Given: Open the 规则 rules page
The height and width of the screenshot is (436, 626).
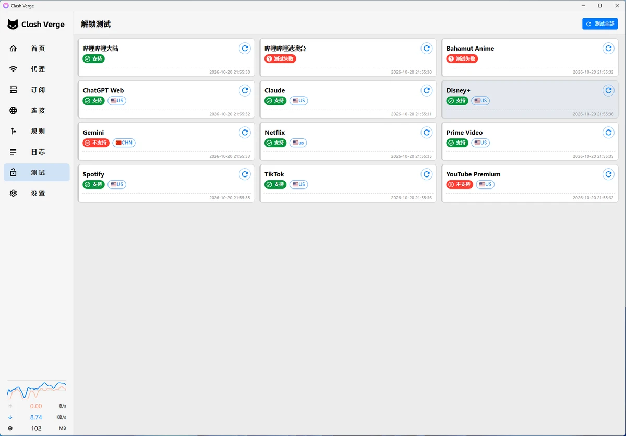Looking at the screenshot, I should coord(37,131).
